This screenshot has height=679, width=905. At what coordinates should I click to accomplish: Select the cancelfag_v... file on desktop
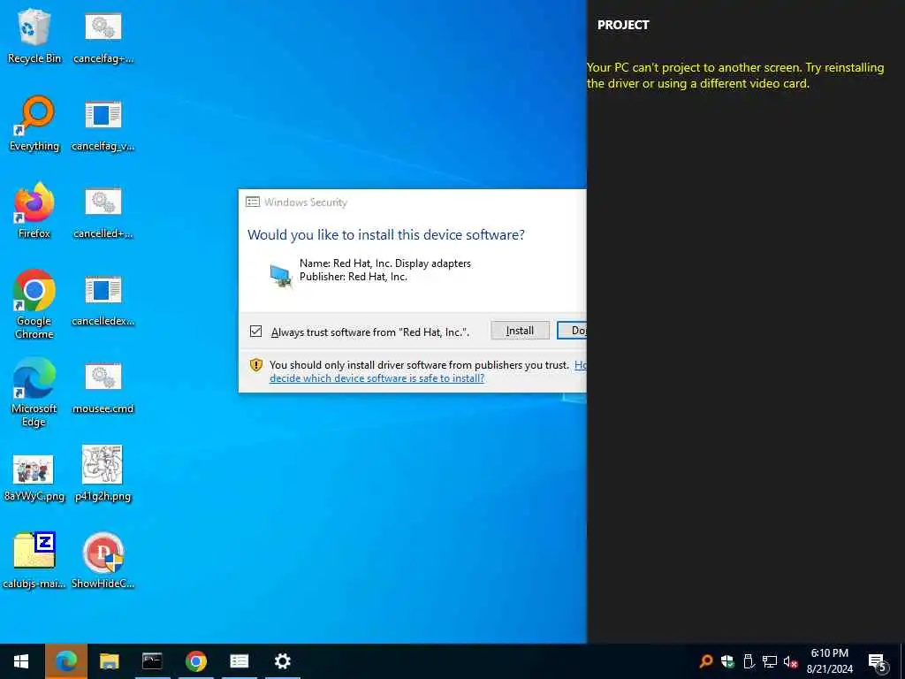point(103,126)
